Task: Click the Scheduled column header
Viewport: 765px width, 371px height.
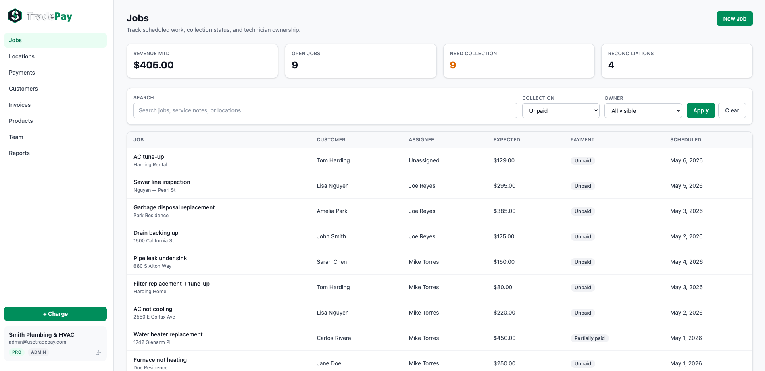Action: point(686,140)
